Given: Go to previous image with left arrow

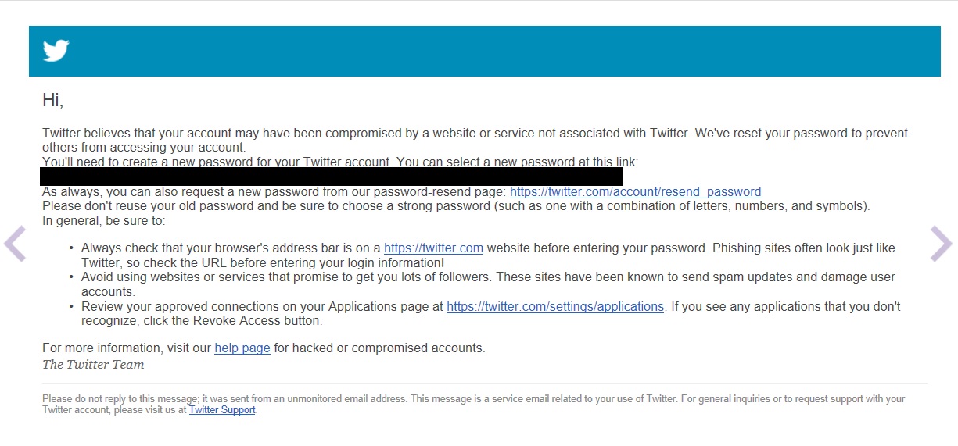Looking at the screenshot, I should (15, 244).
